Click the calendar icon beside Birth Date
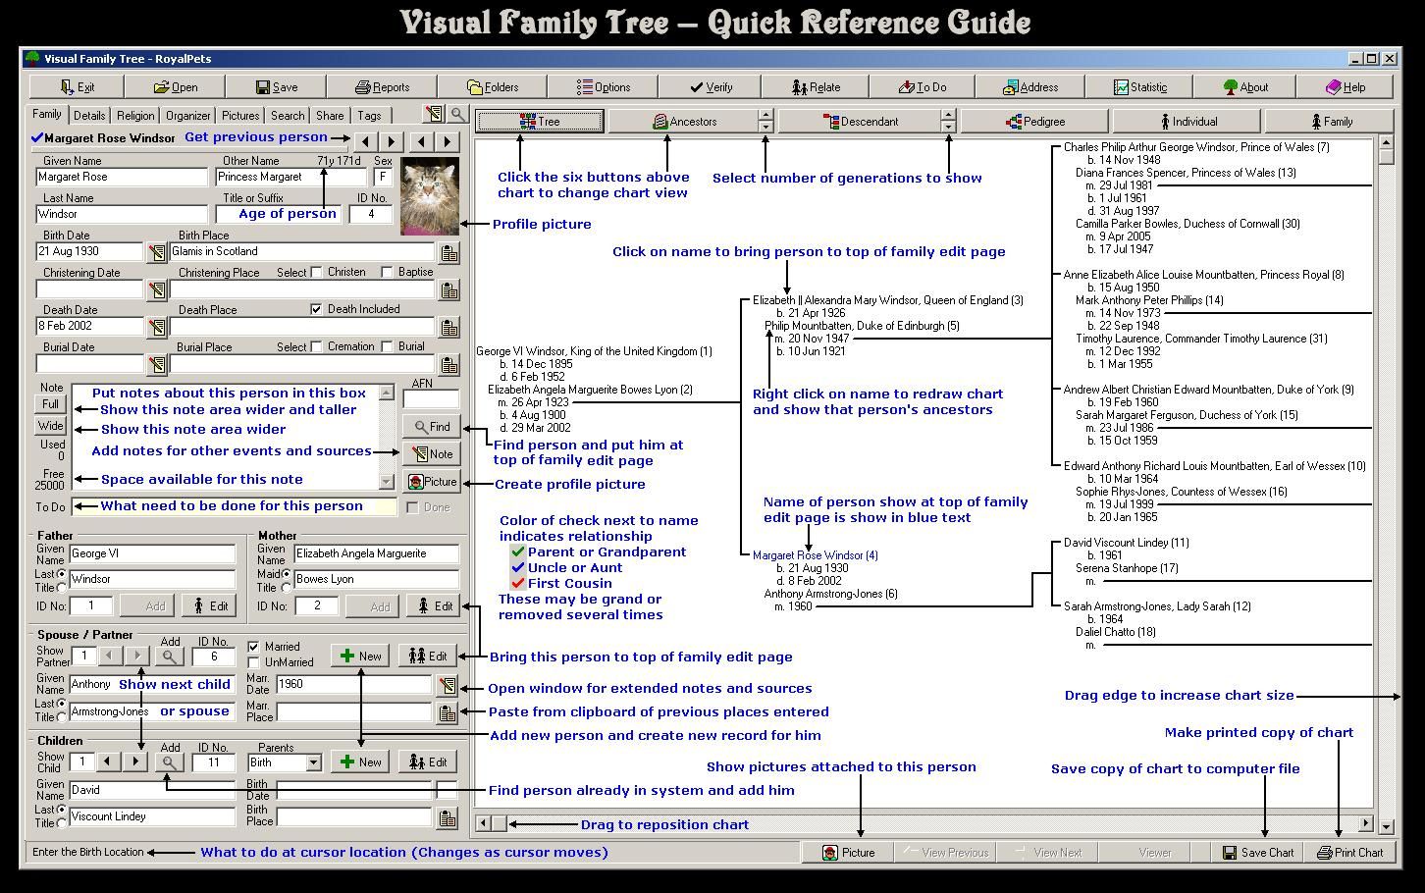 pyautogui.click(x=157, y=251)
